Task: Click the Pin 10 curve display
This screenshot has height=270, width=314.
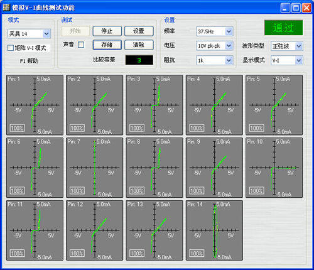Action: (x=274, y=168)
